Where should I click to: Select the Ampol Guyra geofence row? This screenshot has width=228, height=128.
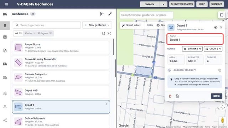(61, 48)
